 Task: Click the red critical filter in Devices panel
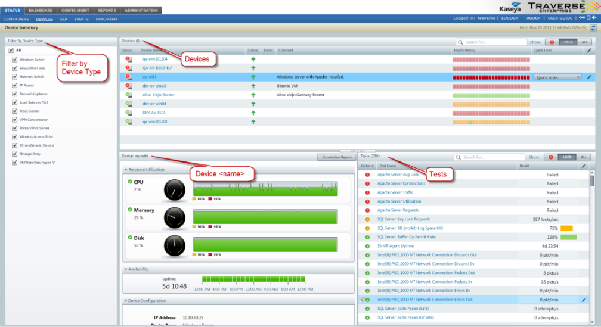click(552, 42)
